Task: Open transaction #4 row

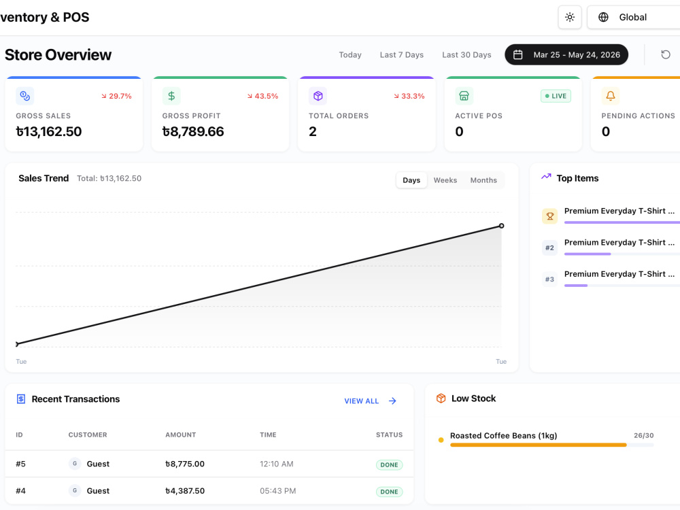Action: click(x=209, y=491)
